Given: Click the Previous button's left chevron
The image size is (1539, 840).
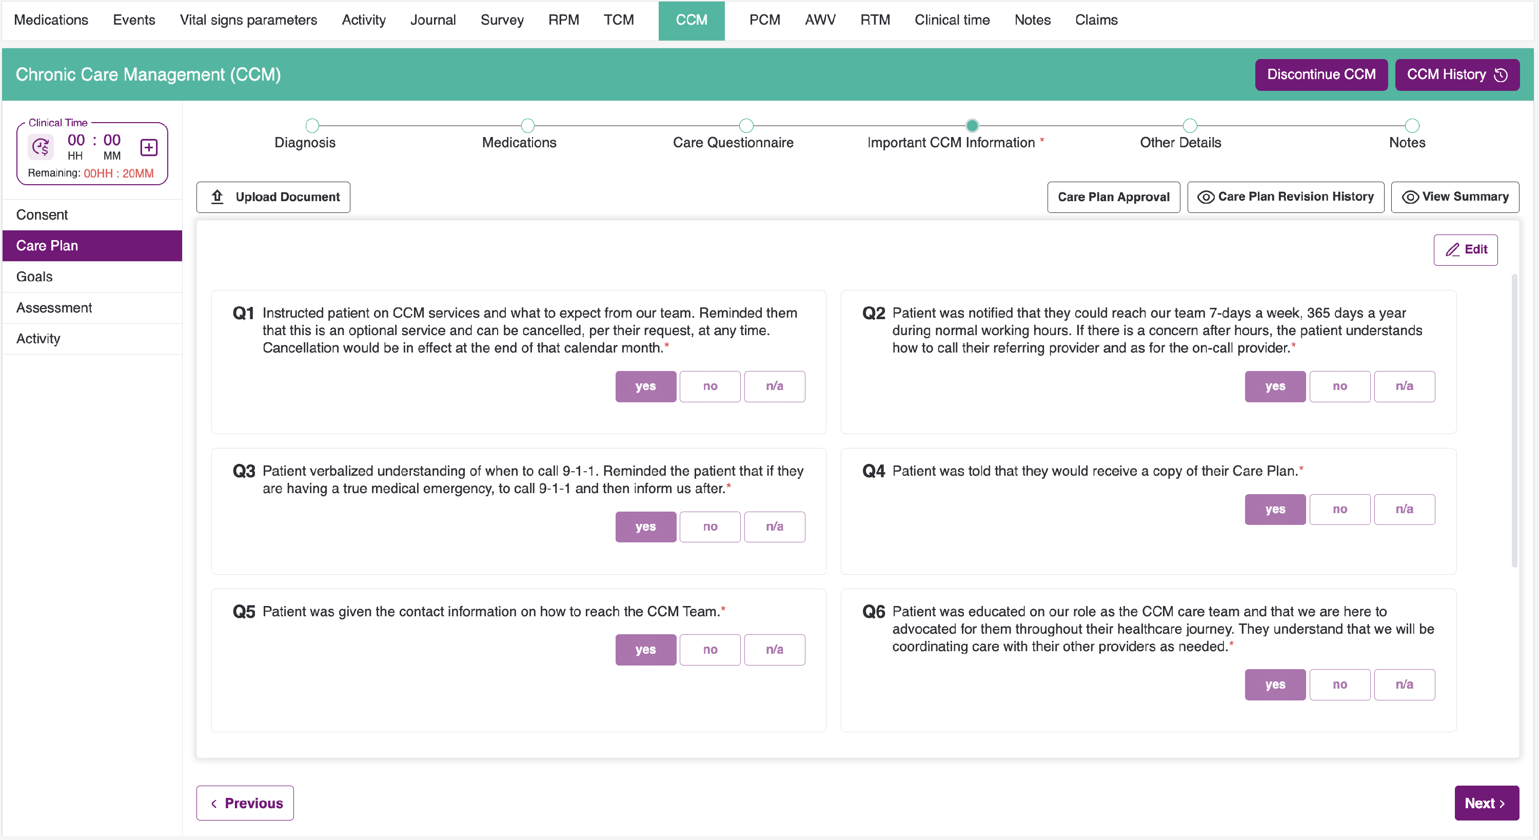Looking at the screenshot, I should (214, 804).
